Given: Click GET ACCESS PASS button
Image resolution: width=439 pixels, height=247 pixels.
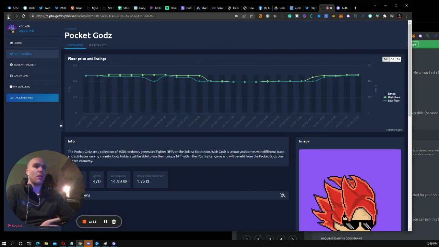Looking at the screenshot, I should (32, 98).
